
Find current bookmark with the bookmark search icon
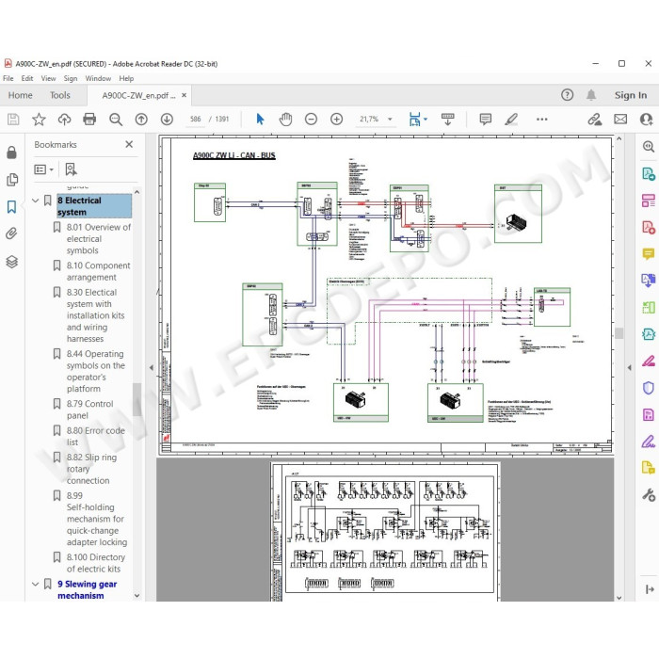tap(71, 169)
